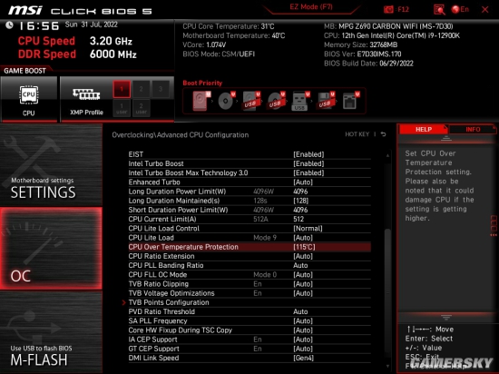
Task: Switch to the INFO tab
Action: click(473, 129)
